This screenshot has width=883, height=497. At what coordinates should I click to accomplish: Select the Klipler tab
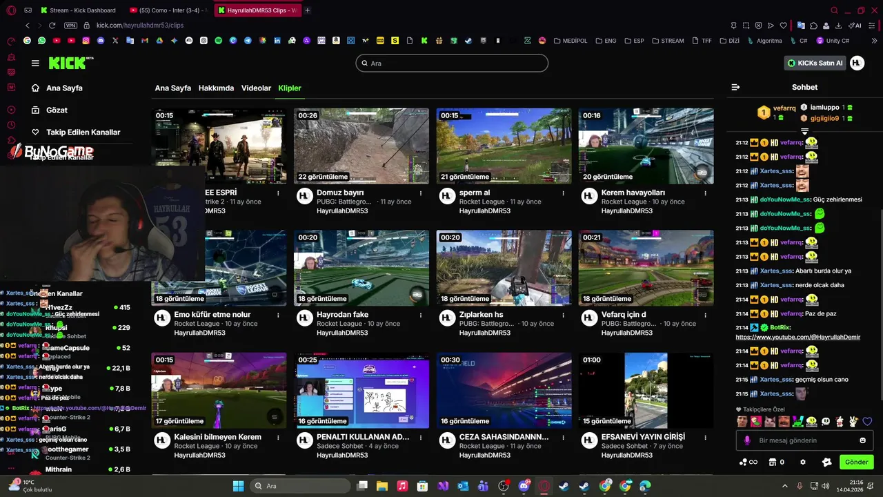click(290, 88)
